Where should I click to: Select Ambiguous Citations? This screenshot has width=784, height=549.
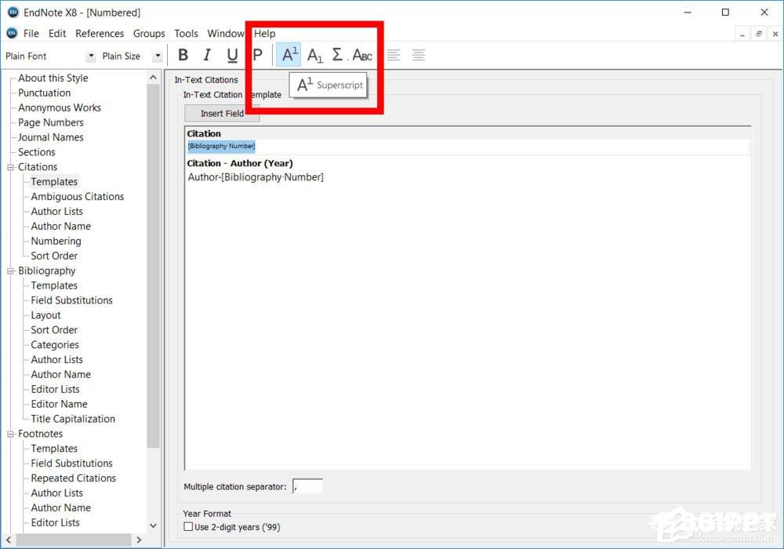[78, 197]
